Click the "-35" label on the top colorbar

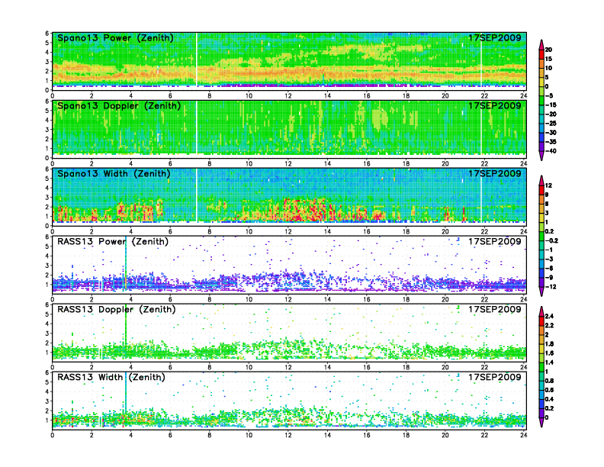[551, 142]
